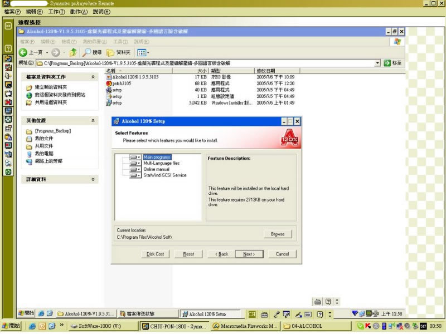
Task: Click 建立新的資料夾 to make a new folder
Action: [51, 87]
